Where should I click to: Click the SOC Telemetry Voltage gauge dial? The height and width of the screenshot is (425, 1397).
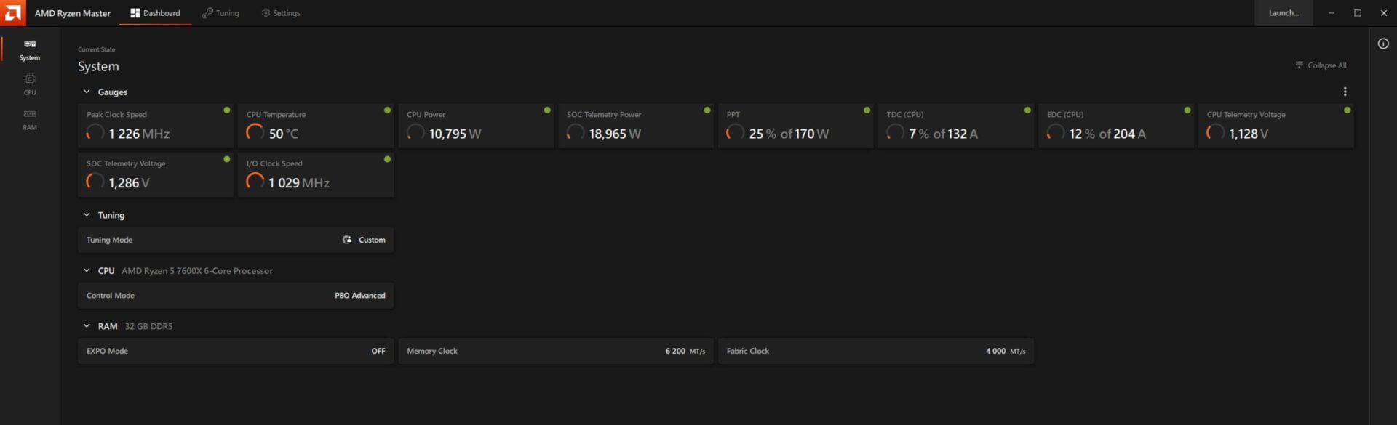point(95,182)
